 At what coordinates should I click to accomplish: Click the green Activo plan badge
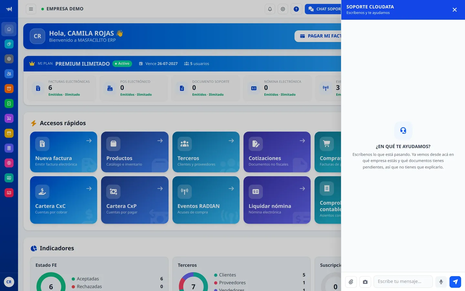pos(122,64)
